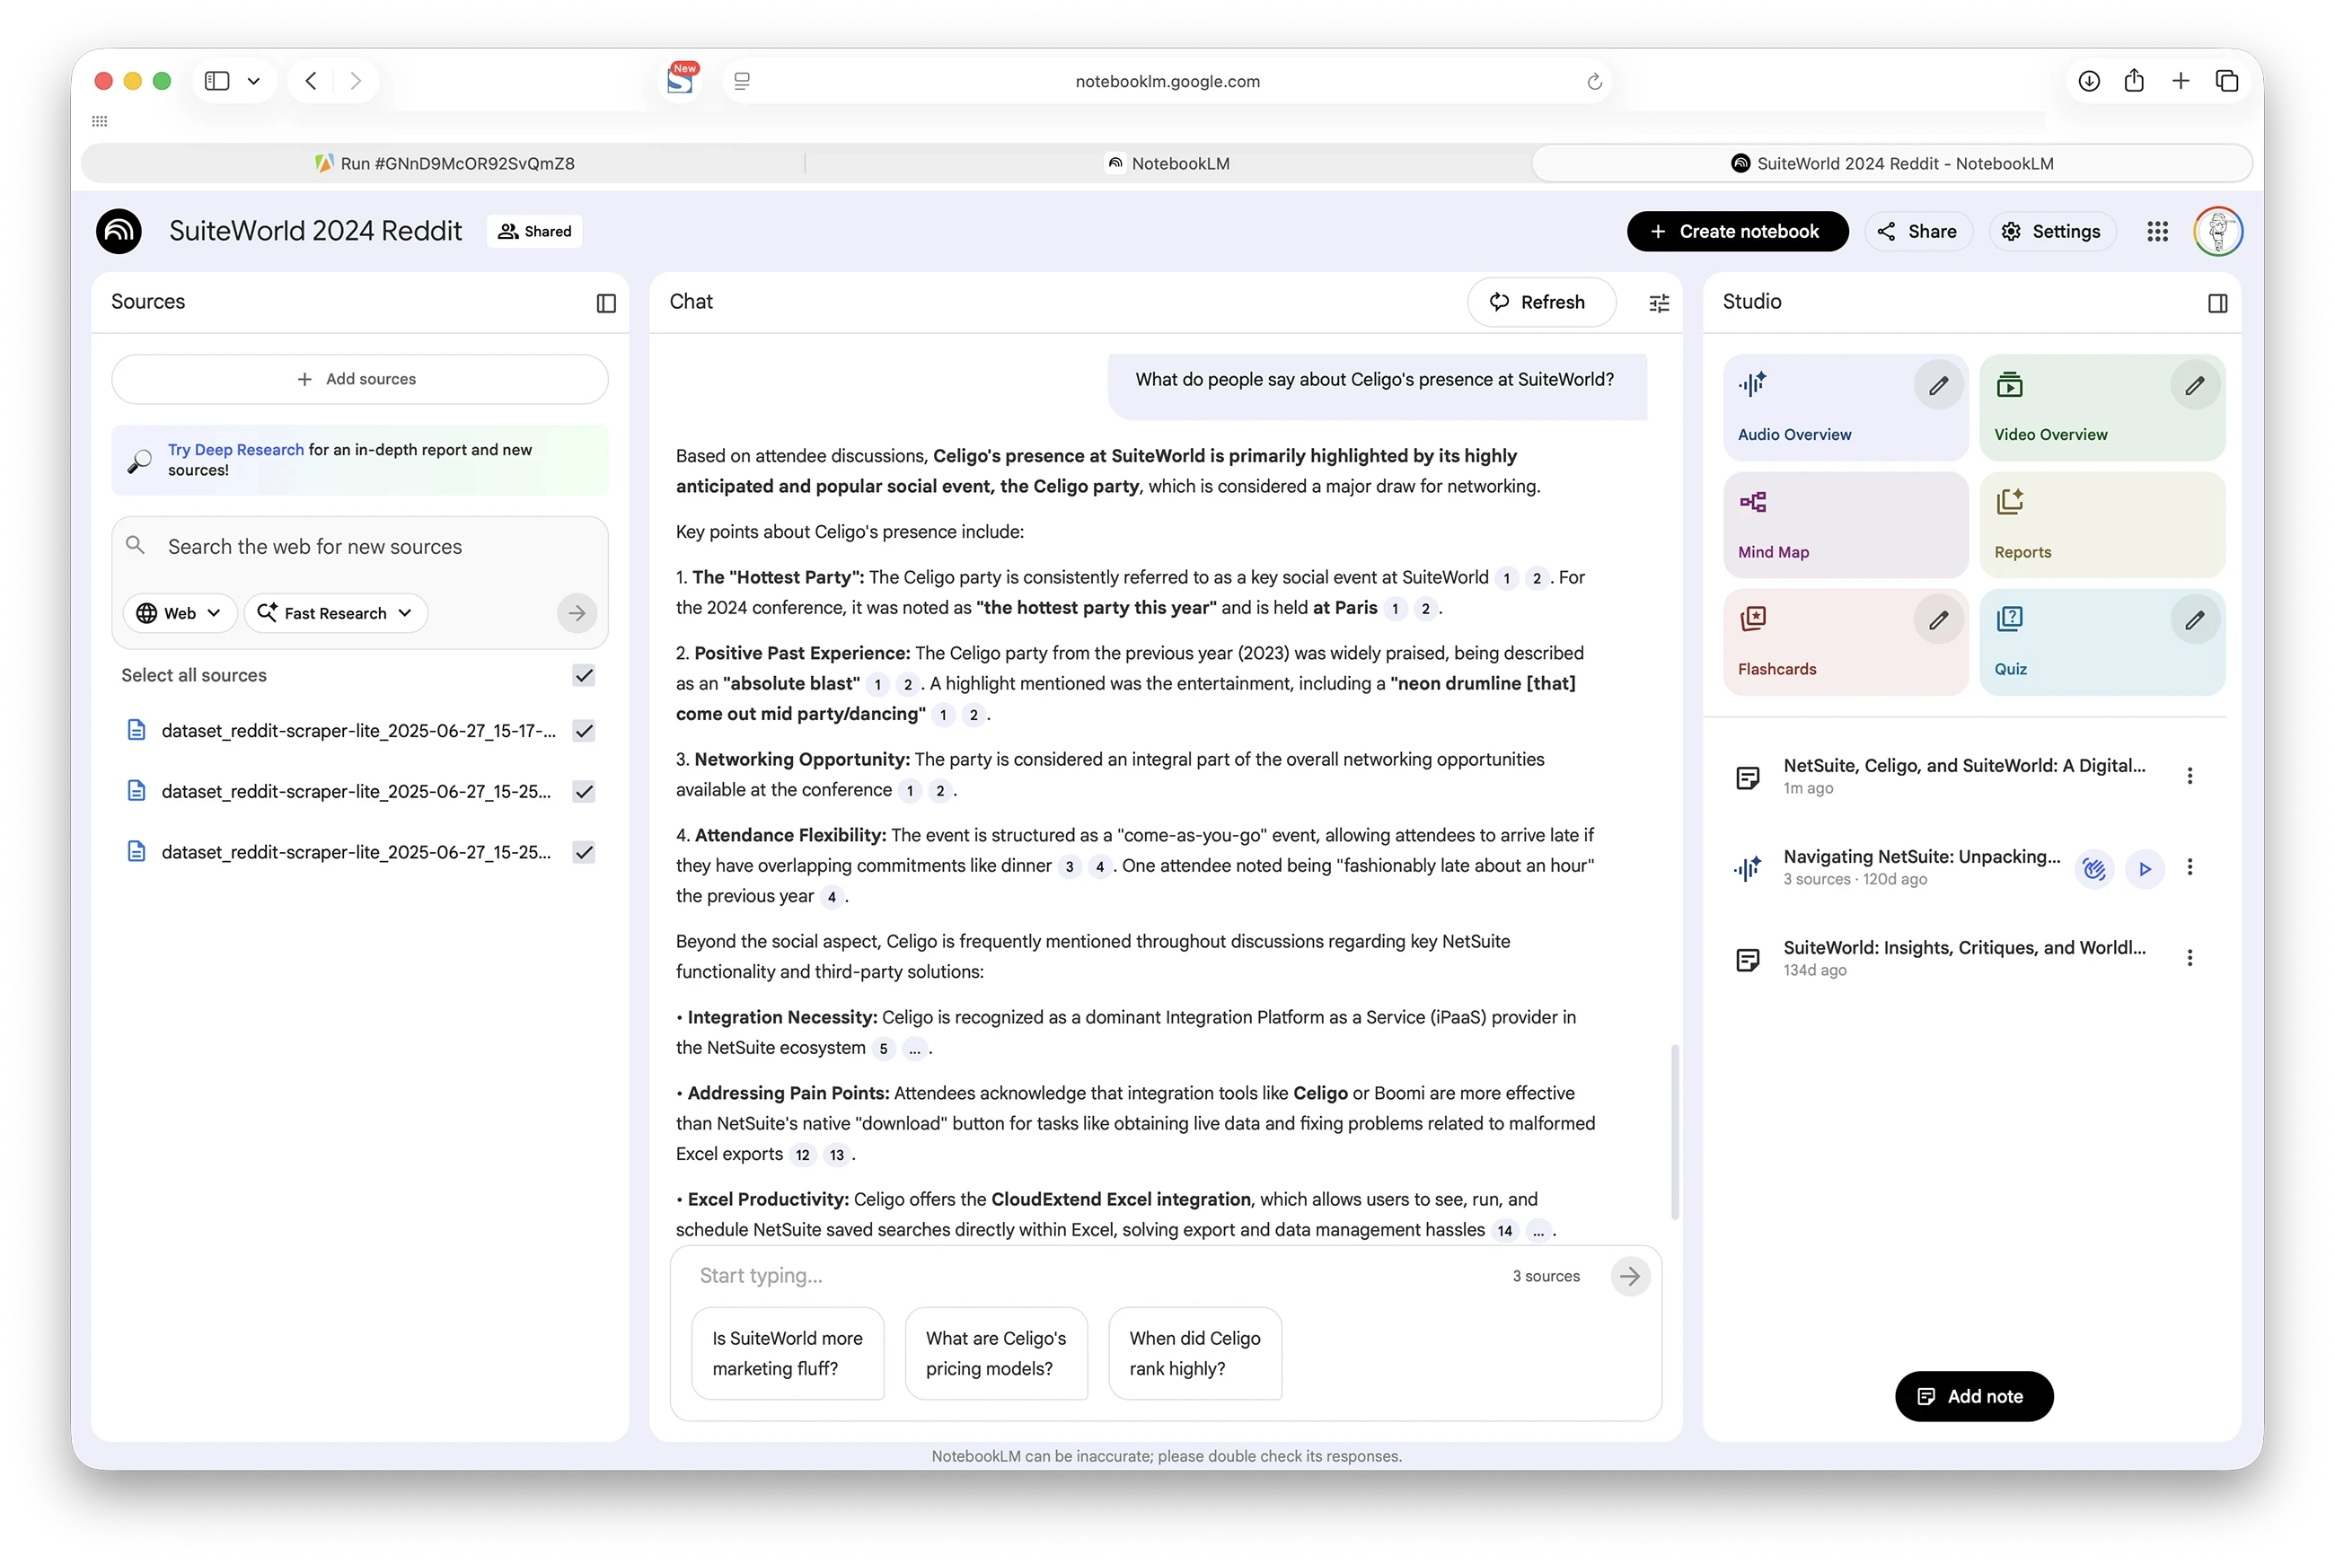Image resolution: width=2335 pixels, height=1564 pixels.
Task: Toggle Select all sources checkbox
Action: coord(585,675)
